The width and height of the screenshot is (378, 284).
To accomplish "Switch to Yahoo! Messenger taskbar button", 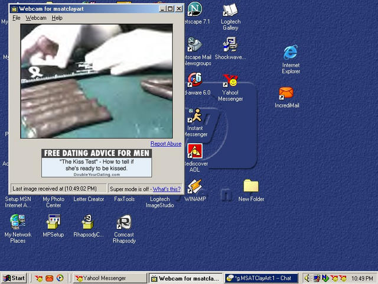I will click(110, 278).
